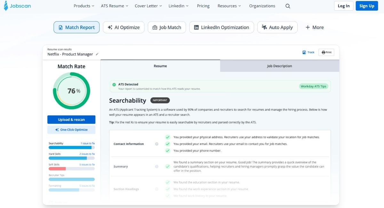This screenshot has height=208, width=384.
Task: Click the 'Resume scan results' label
Action: [x=60, y=49]
